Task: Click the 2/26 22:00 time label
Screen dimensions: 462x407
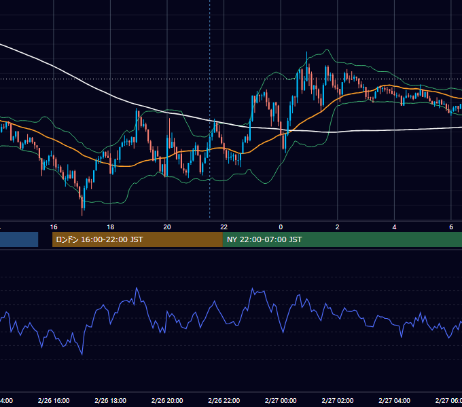Action: pyautogui.click(x=224, y=400)
